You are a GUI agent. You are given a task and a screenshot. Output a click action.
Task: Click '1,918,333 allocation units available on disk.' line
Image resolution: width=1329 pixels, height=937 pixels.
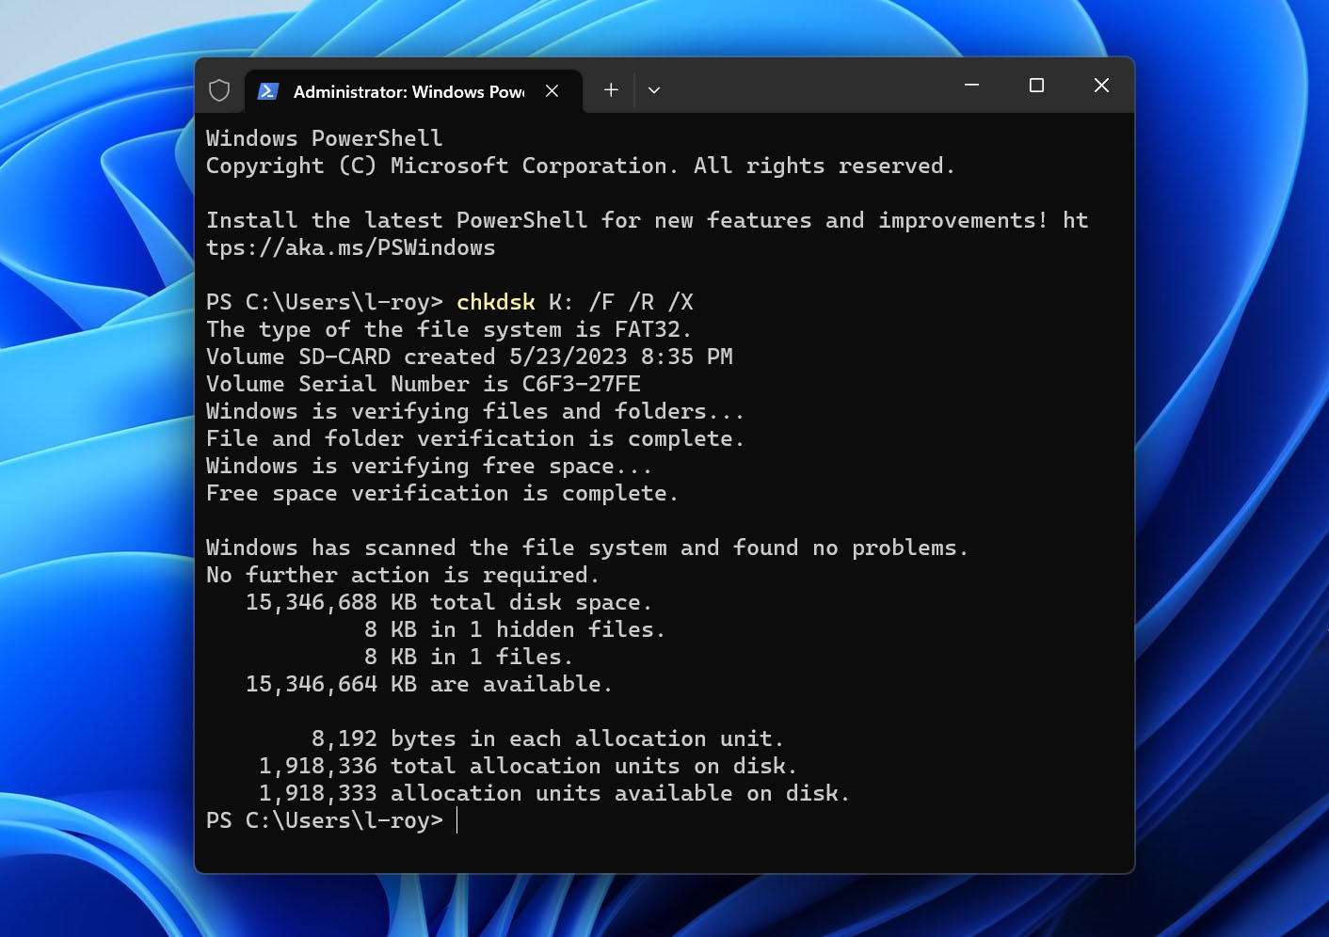tap(554, 793)
